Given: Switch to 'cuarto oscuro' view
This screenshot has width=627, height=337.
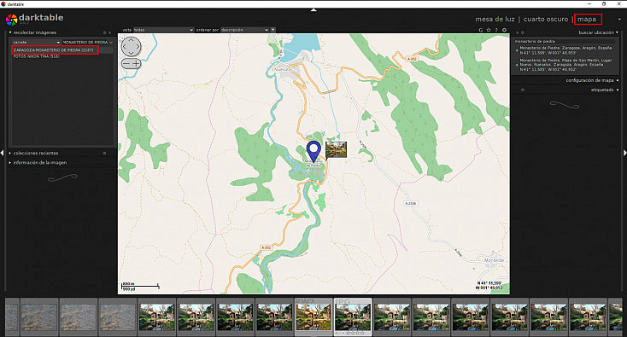Looking at the screenshot, I should point(546,19).
